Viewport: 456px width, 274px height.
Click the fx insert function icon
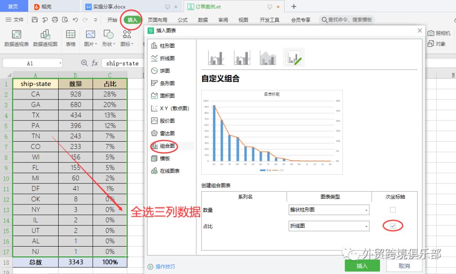[95, 63]
